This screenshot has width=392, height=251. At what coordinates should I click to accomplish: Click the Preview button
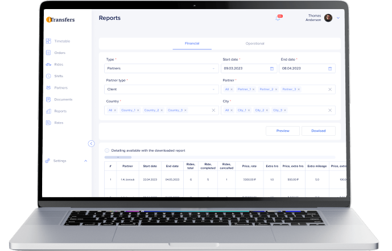tap(283, 131)
